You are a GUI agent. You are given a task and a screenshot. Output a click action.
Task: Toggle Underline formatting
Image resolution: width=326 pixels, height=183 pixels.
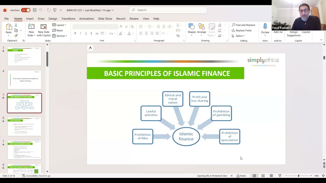click(86, 33)
